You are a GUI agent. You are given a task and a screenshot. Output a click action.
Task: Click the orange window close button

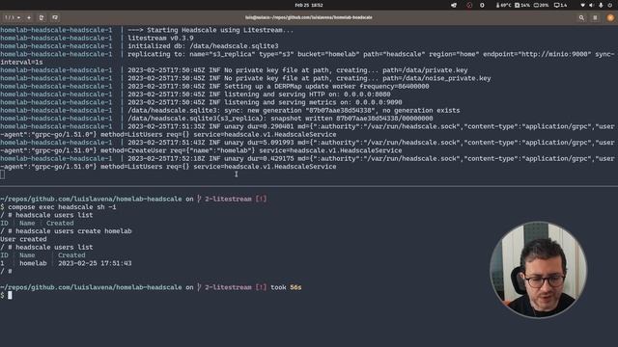[x=610, y=17]
